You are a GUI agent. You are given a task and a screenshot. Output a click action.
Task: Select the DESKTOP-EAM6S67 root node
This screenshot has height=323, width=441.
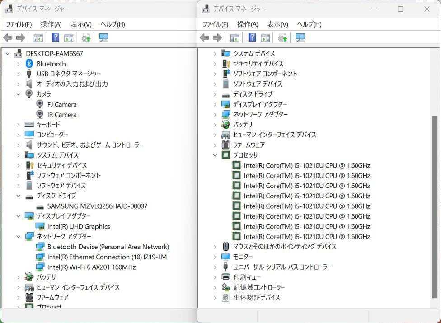[x=54, y=53]
